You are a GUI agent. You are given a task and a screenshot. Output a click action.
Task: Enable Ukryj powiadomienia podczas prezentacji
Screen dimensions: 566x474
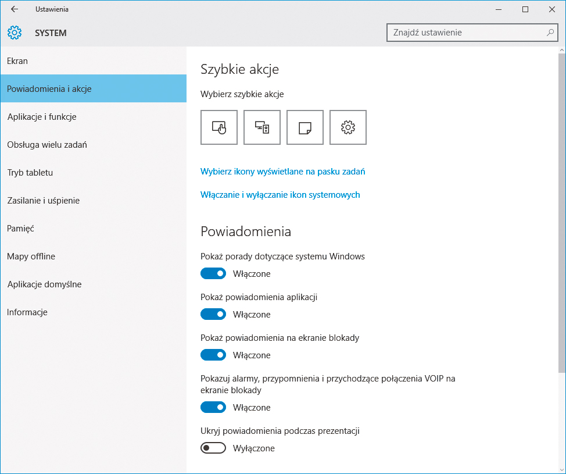pos(213,448)
